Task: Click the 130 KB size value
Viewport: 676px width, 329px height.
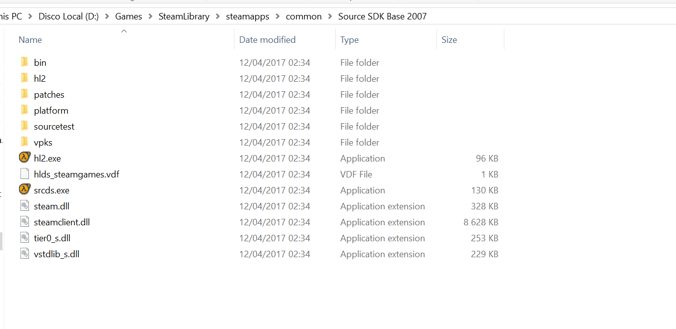Action: [484, 190]
